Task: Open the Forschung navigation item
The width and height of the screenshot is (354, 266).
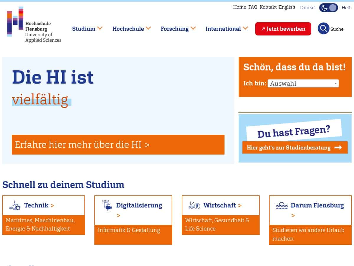Action: [x=175, y=29]
